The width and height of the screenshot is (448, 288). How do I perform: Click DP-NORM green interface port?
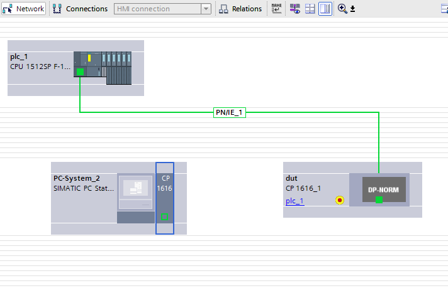pos(379,200)
